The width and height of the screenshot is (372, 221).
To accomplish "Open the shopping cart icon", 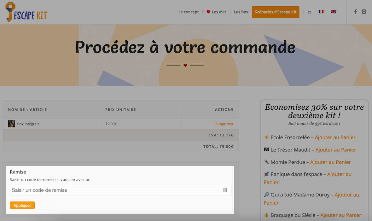I will pos(309,12).
